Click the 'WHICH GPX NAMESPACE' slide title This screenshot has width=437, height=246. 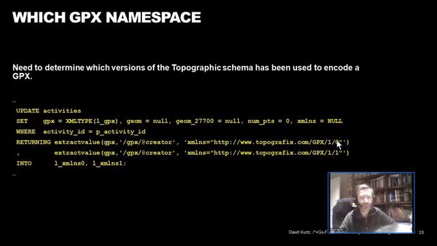tap(107, 17)
